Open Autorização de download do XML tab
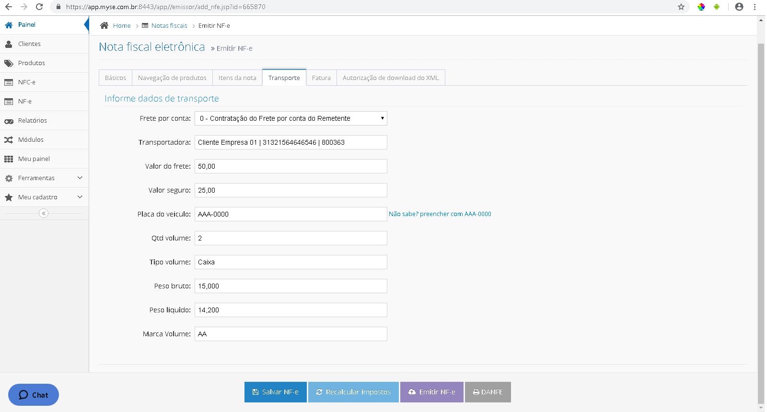 (391, 78)
